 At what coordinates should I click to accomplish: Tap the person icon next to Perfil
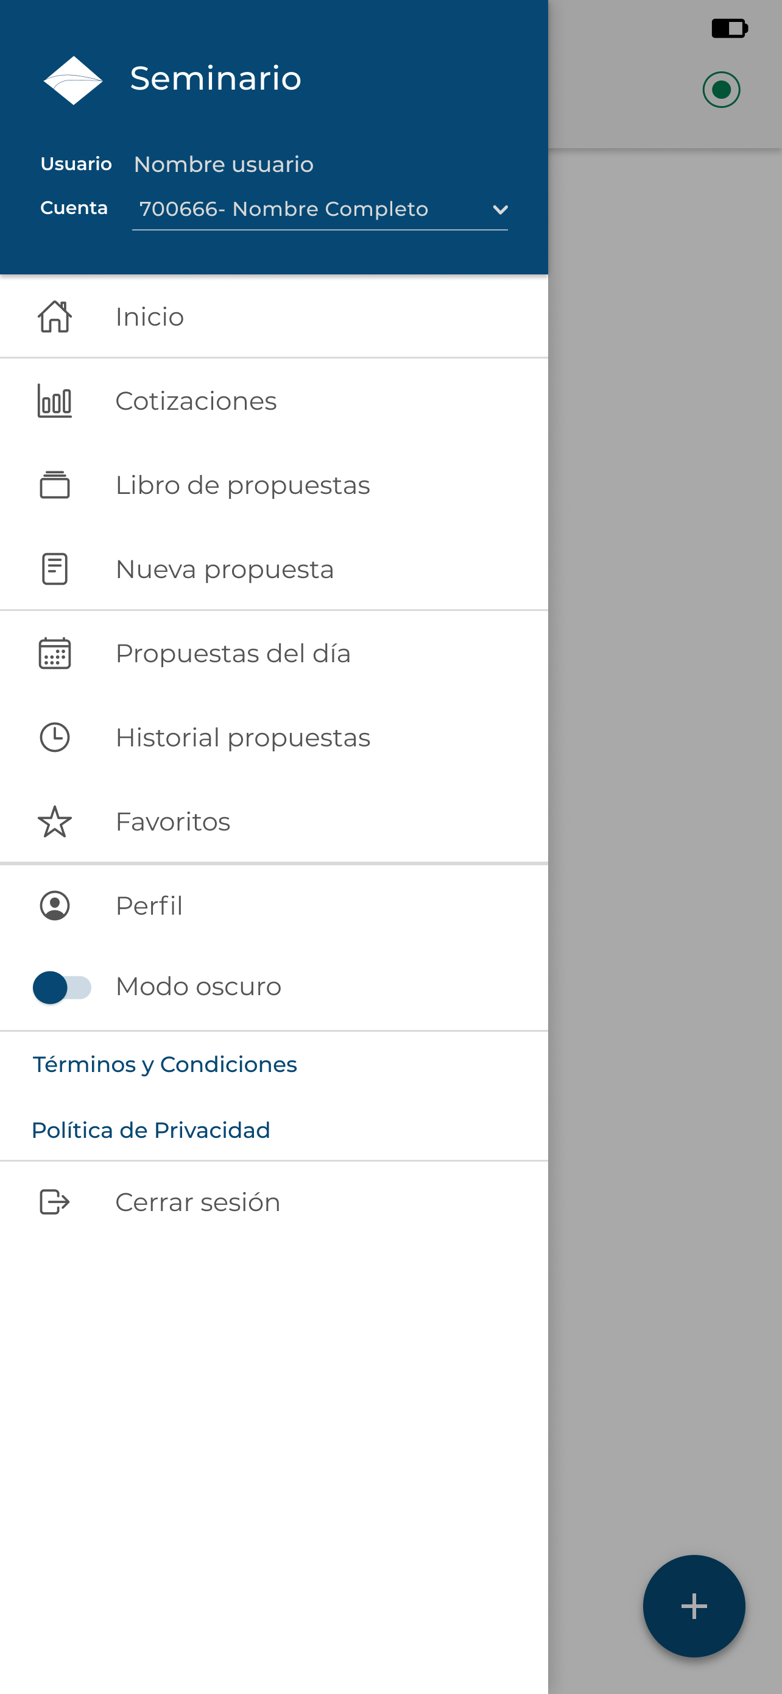[54, 906]
